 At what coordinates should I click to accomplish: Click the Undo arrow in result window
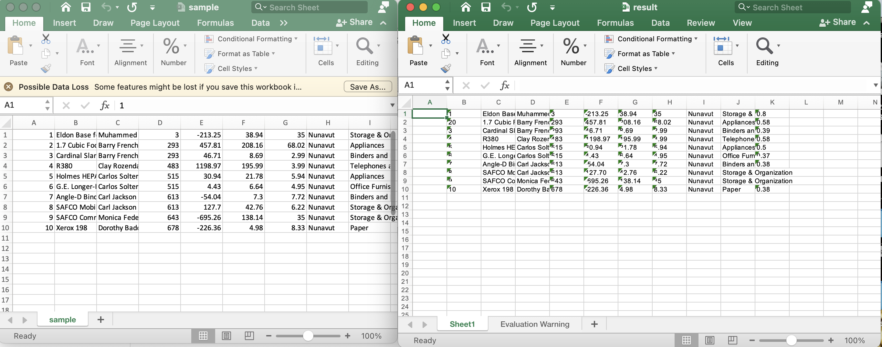[506, 7]
